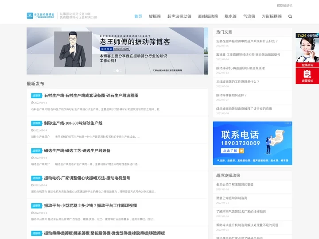Open sidebar article 帮助斗式提升机制造商解决处理量不足

click(x=247, y=225)
